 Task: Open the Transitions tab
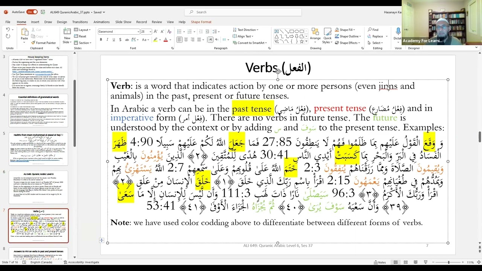click(x=80, y=22)
